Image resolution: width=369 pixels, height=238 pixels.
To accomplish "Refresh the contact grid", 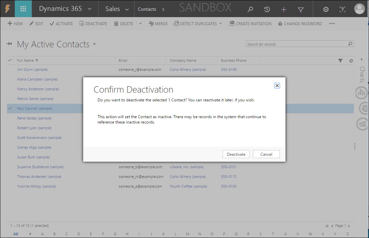I will coord(351,60).
